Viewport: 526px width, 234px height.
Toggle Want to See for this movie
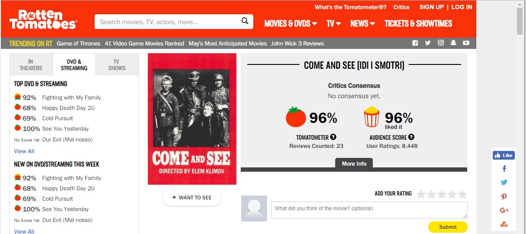point(192,197)
